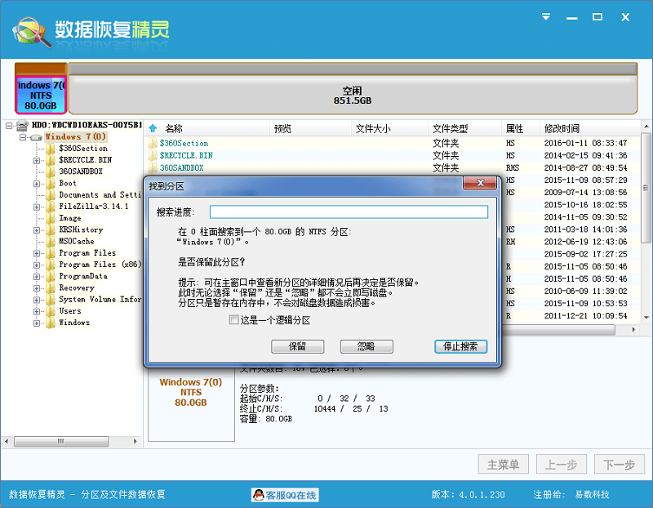Click folder icon beside Windows in tree
This screenshot has width=653, height=508.
51,323
